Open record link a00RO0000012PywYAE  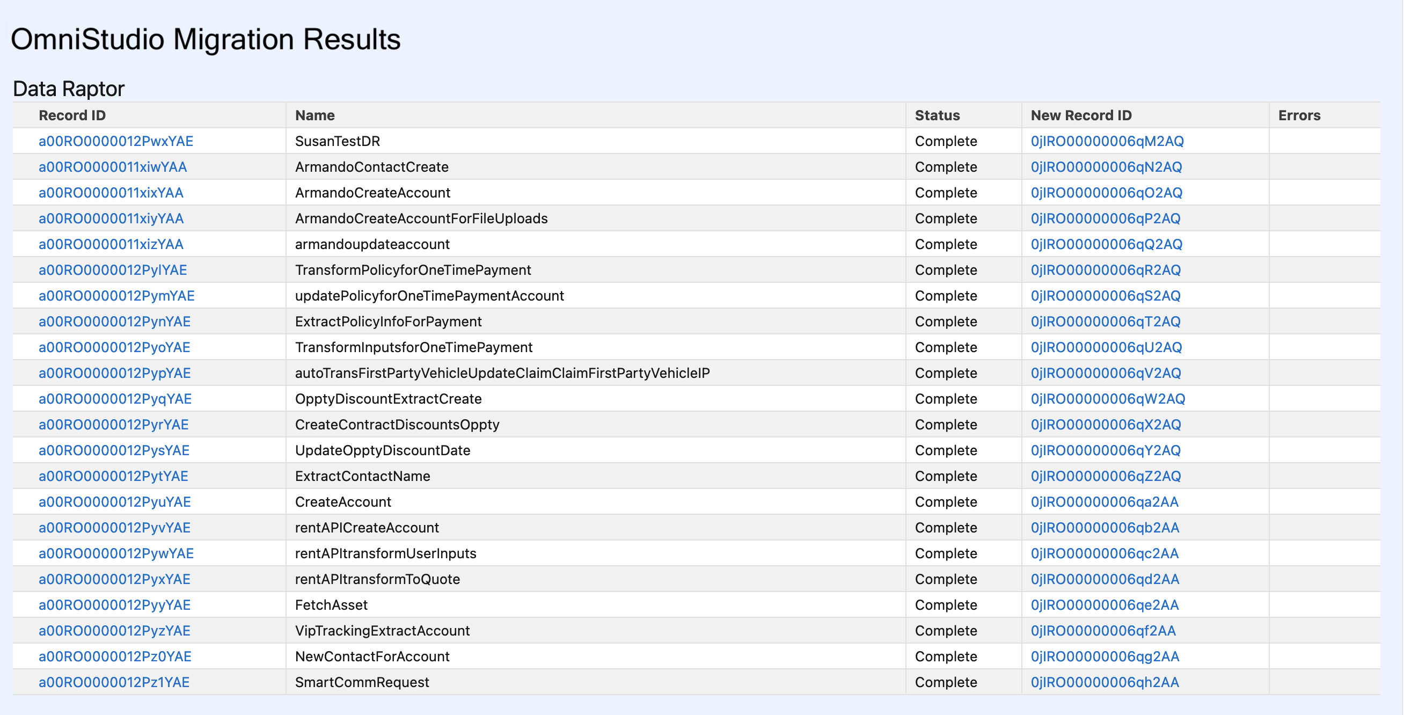point(116,553)
